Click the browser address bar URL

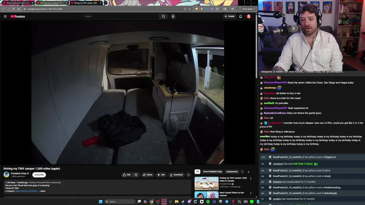(45, 9)
